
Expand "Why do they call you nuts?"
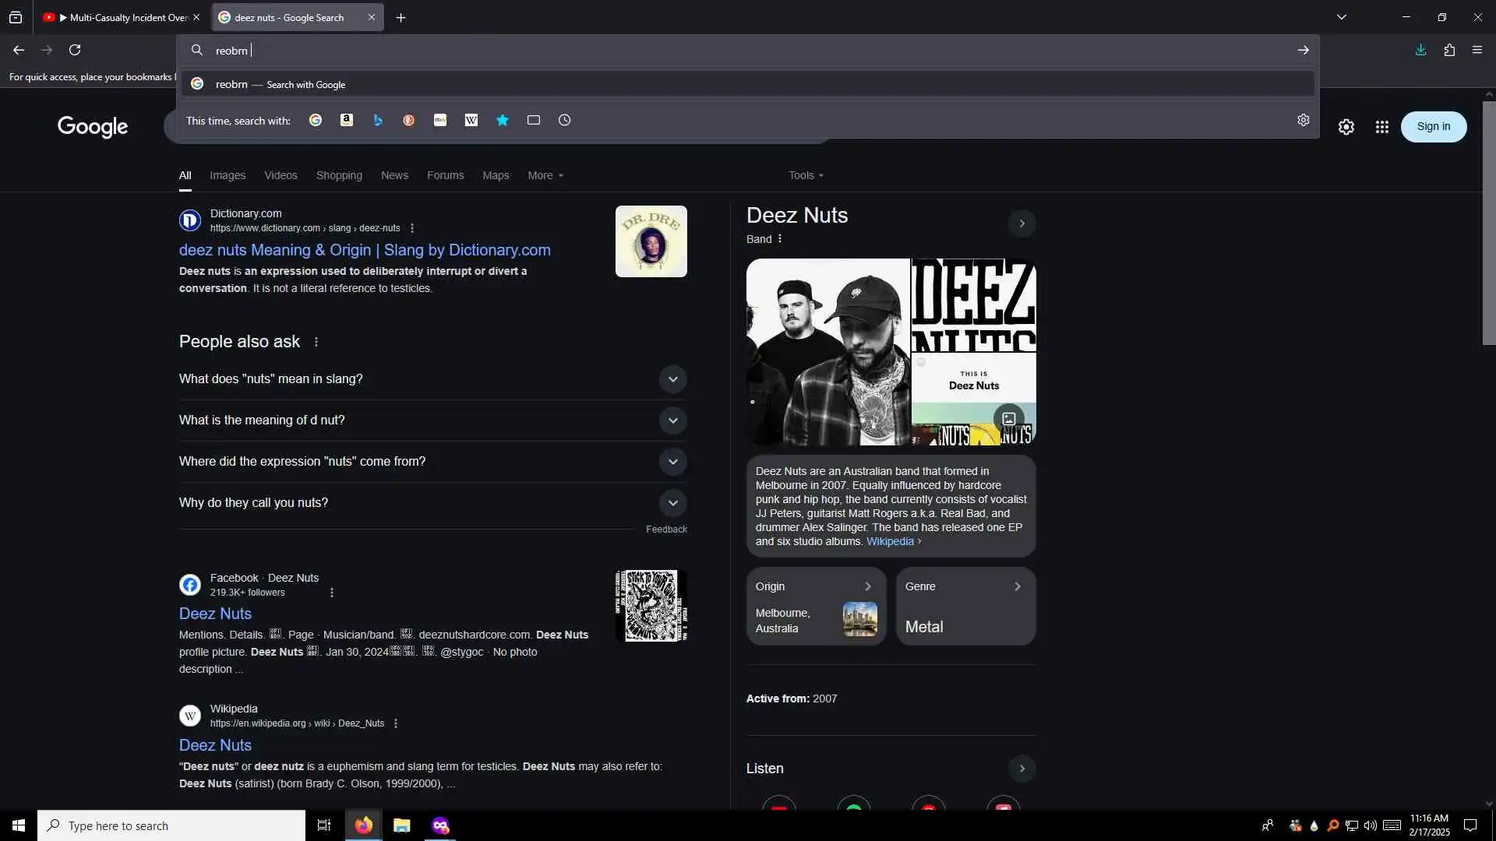pyautogui.click(x=672, y=503)
